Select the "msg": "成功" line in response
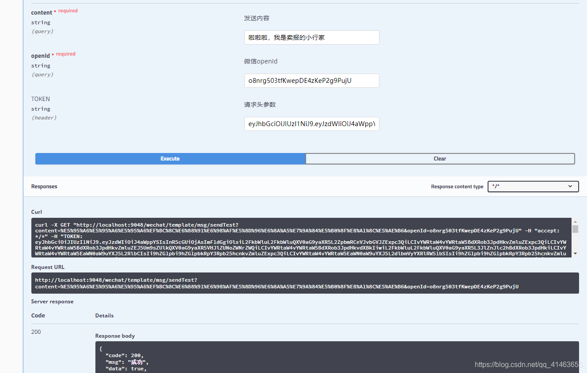Viewport: 587px width, 373px height. [127, 362]
